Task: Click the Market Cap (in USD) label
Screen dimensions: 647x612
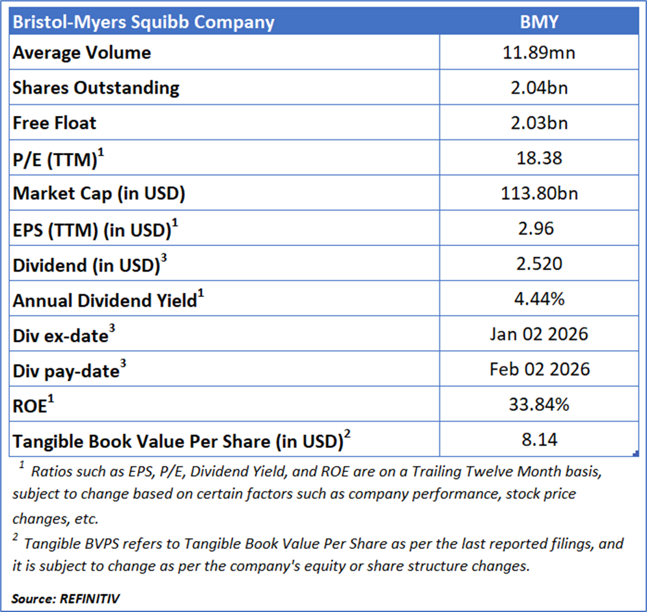Action: [x=99, y=193]
